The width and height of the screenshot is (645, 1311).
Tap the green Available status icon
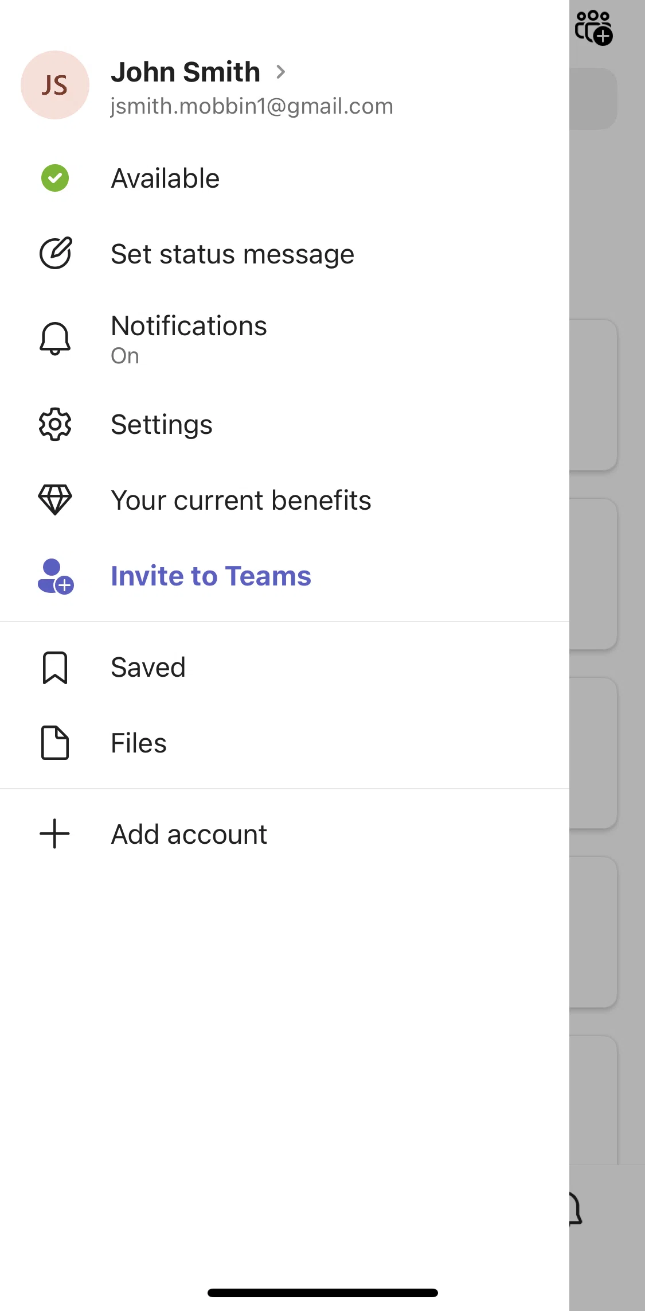coord(55,178)
